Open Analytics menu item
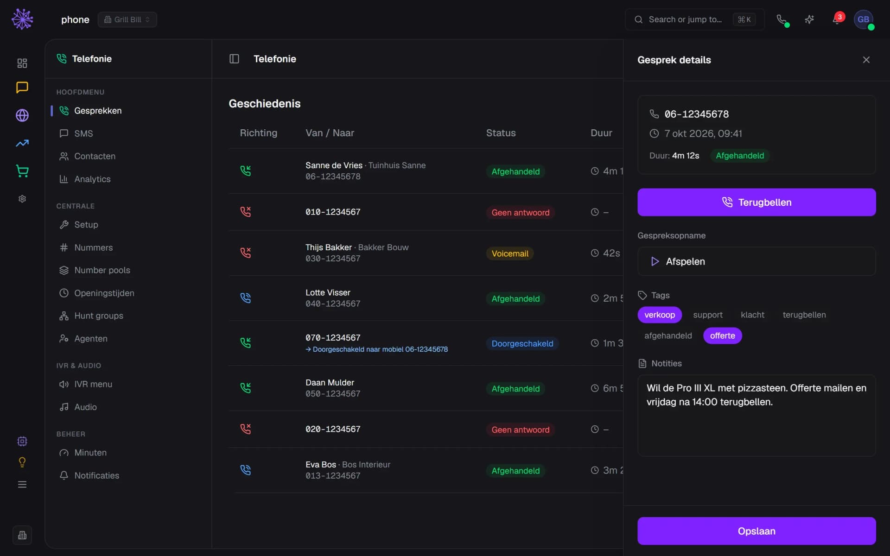890x556 pixels. 128,179
